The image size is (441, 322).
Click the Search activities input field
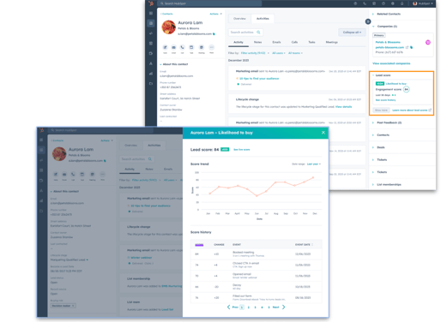point(243,33)
